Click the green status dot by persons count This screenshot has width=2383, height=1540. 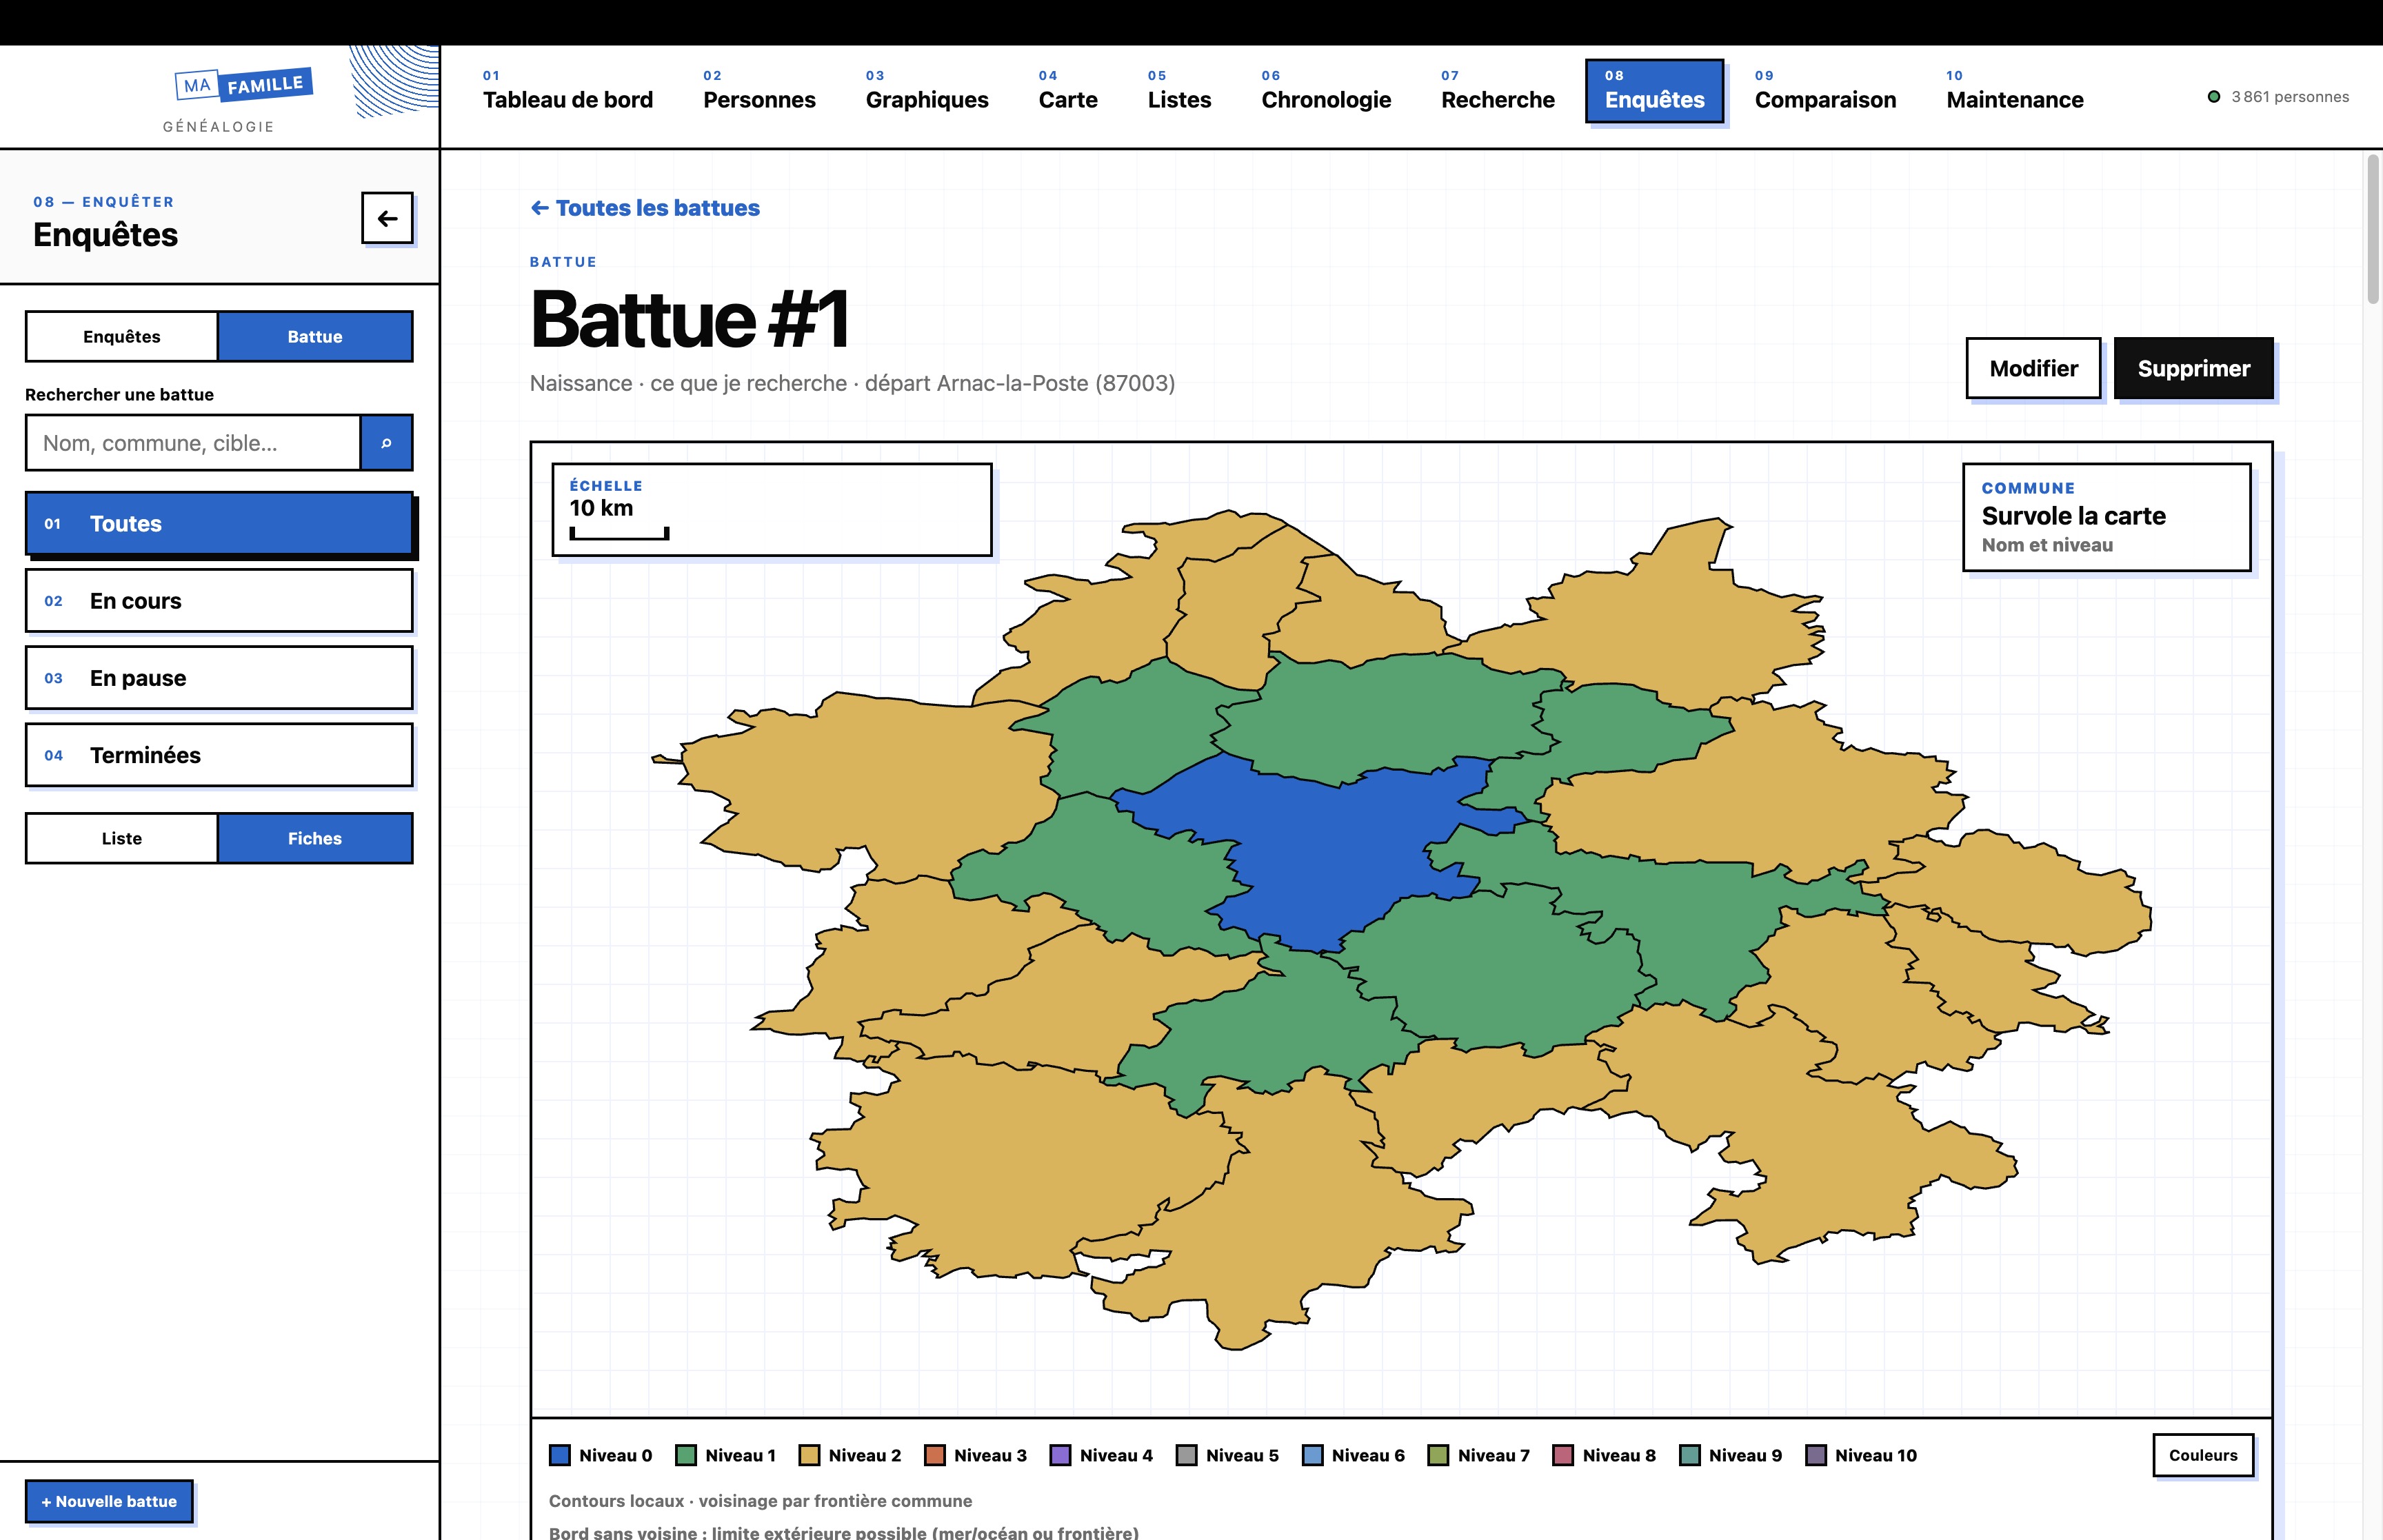pos(2214,97)
